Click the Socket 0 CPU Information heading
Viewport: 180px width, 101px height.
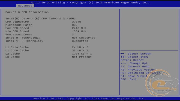point(27,12)
